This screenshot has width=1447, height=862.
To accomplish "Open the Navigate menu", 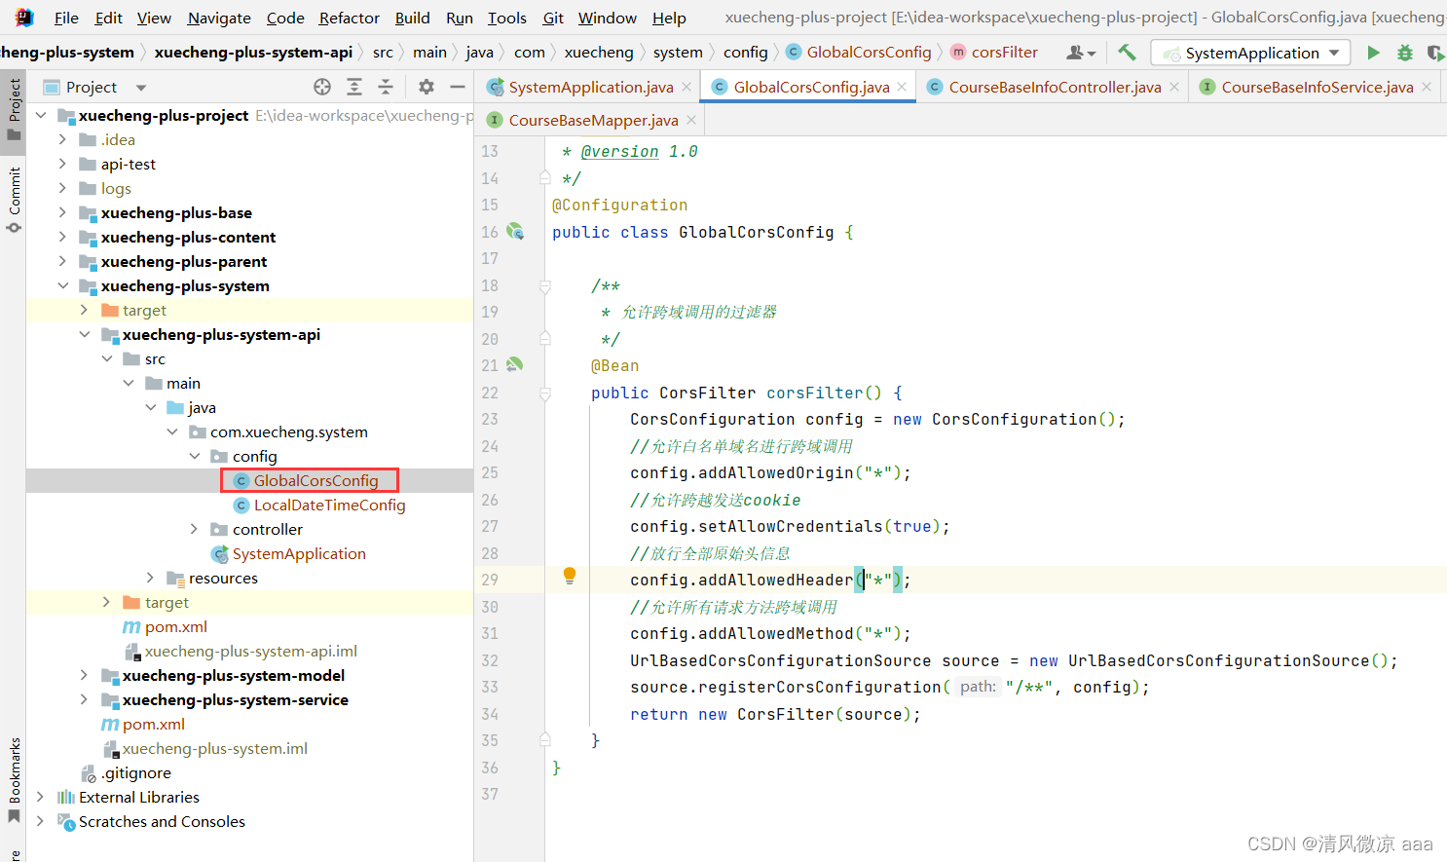I will tap(219, 18).
